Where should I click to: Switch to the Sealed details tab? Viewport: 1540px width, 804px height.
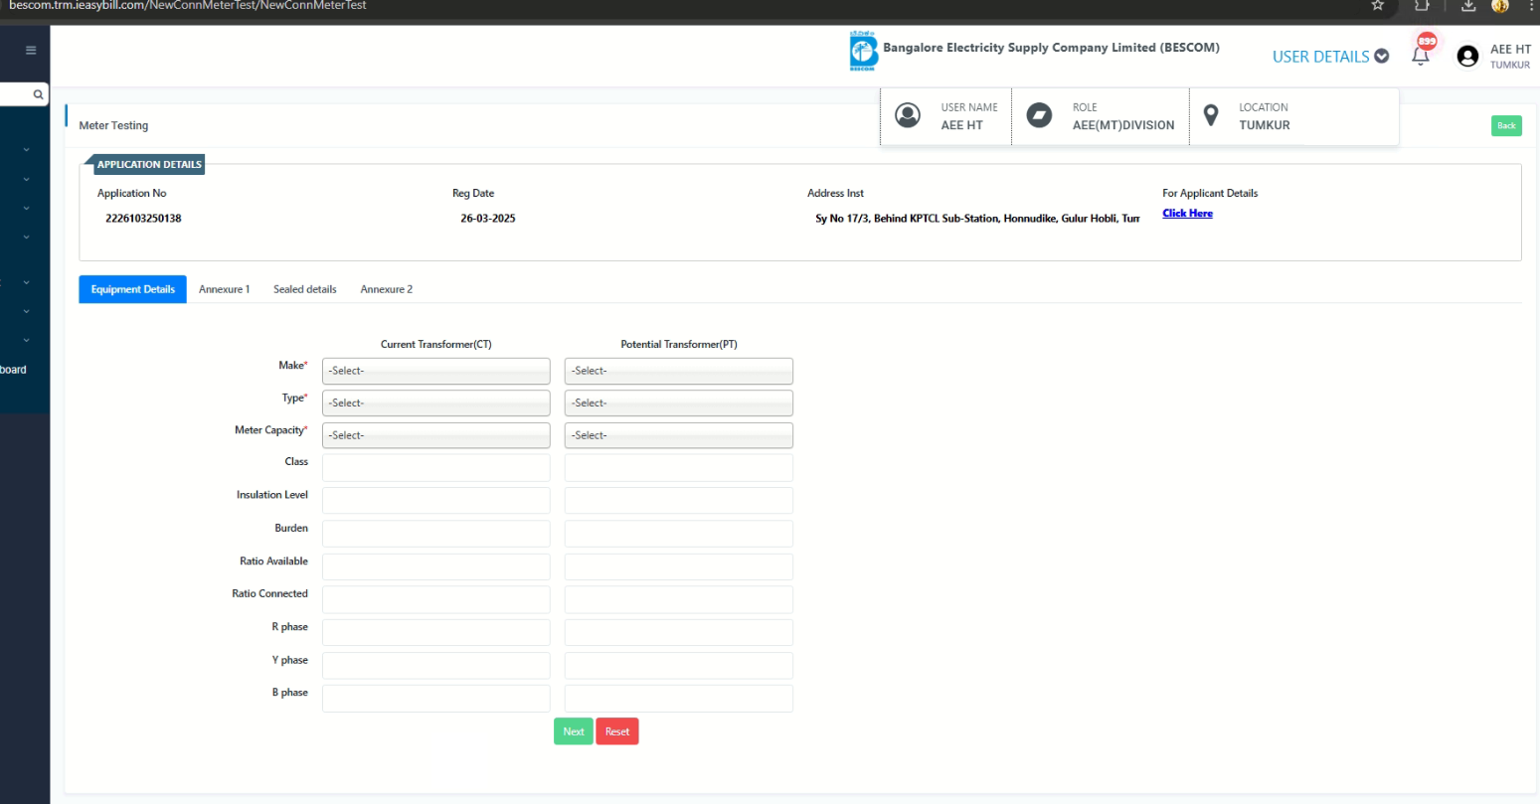coord(304,289)
